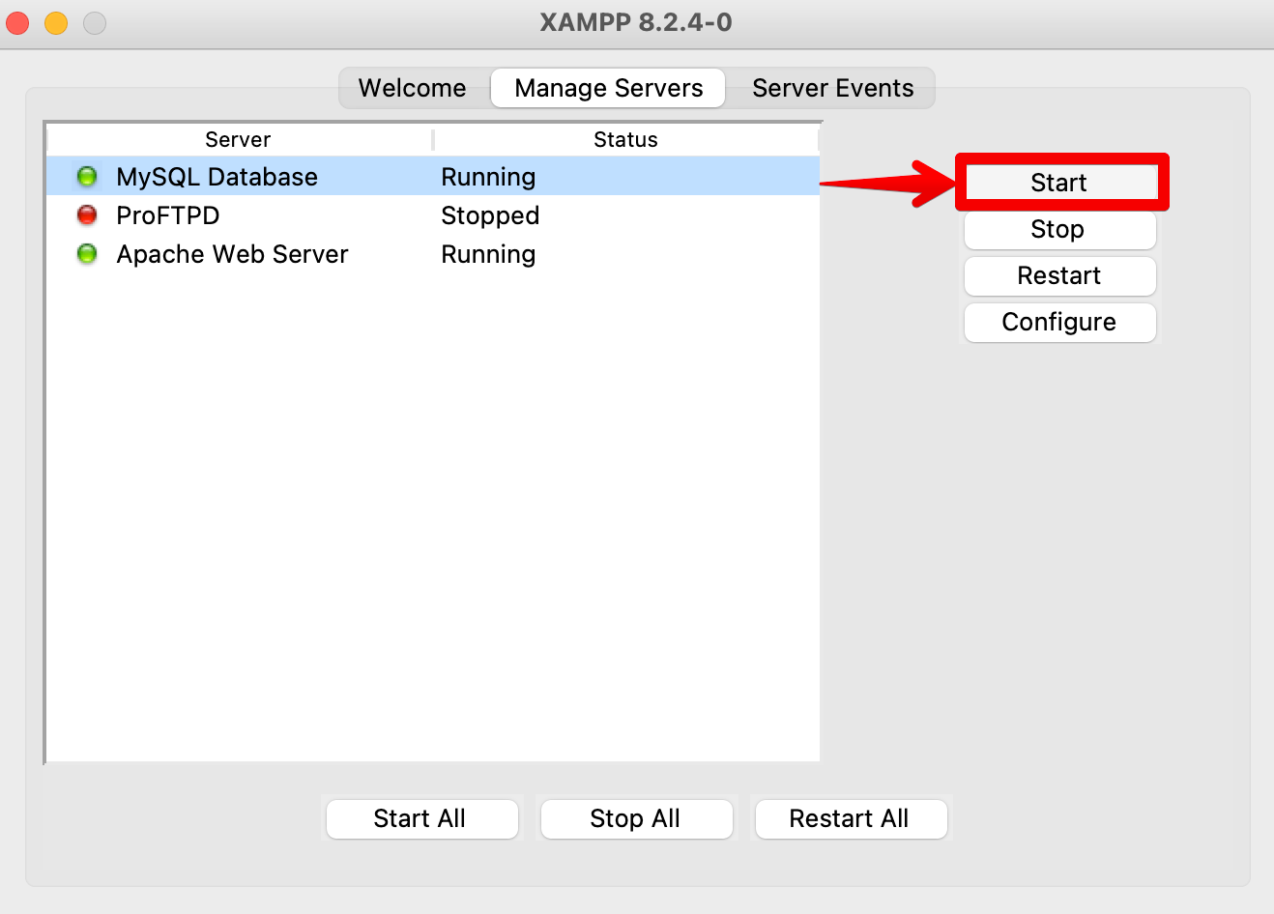Switch to the Welcome tab
Screen dimensions: 1274x914
(x=413, y=88)
